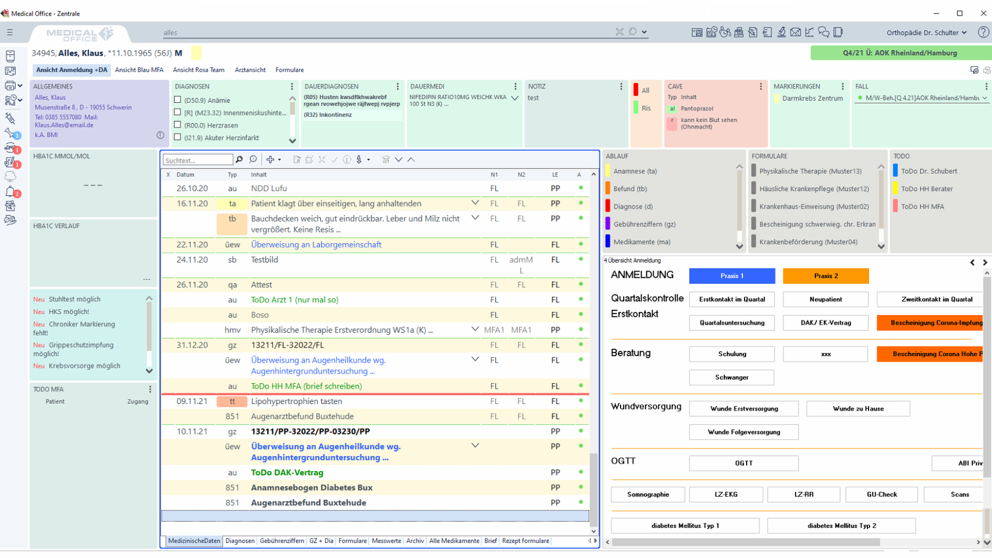The image size is (992, 558).
Task: Click the envelope mail toolbar icon
Action: click(x=795, y=33)
